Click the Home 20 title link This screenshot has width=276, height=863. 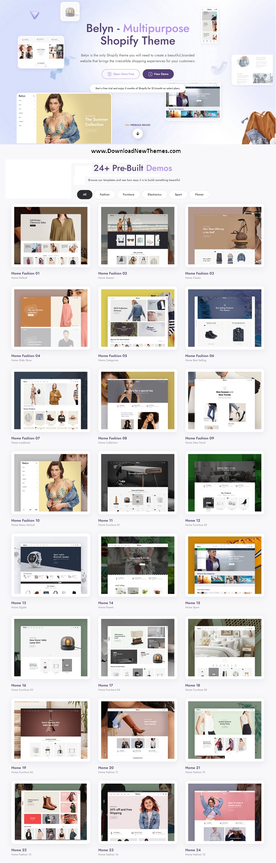[106, 768]
